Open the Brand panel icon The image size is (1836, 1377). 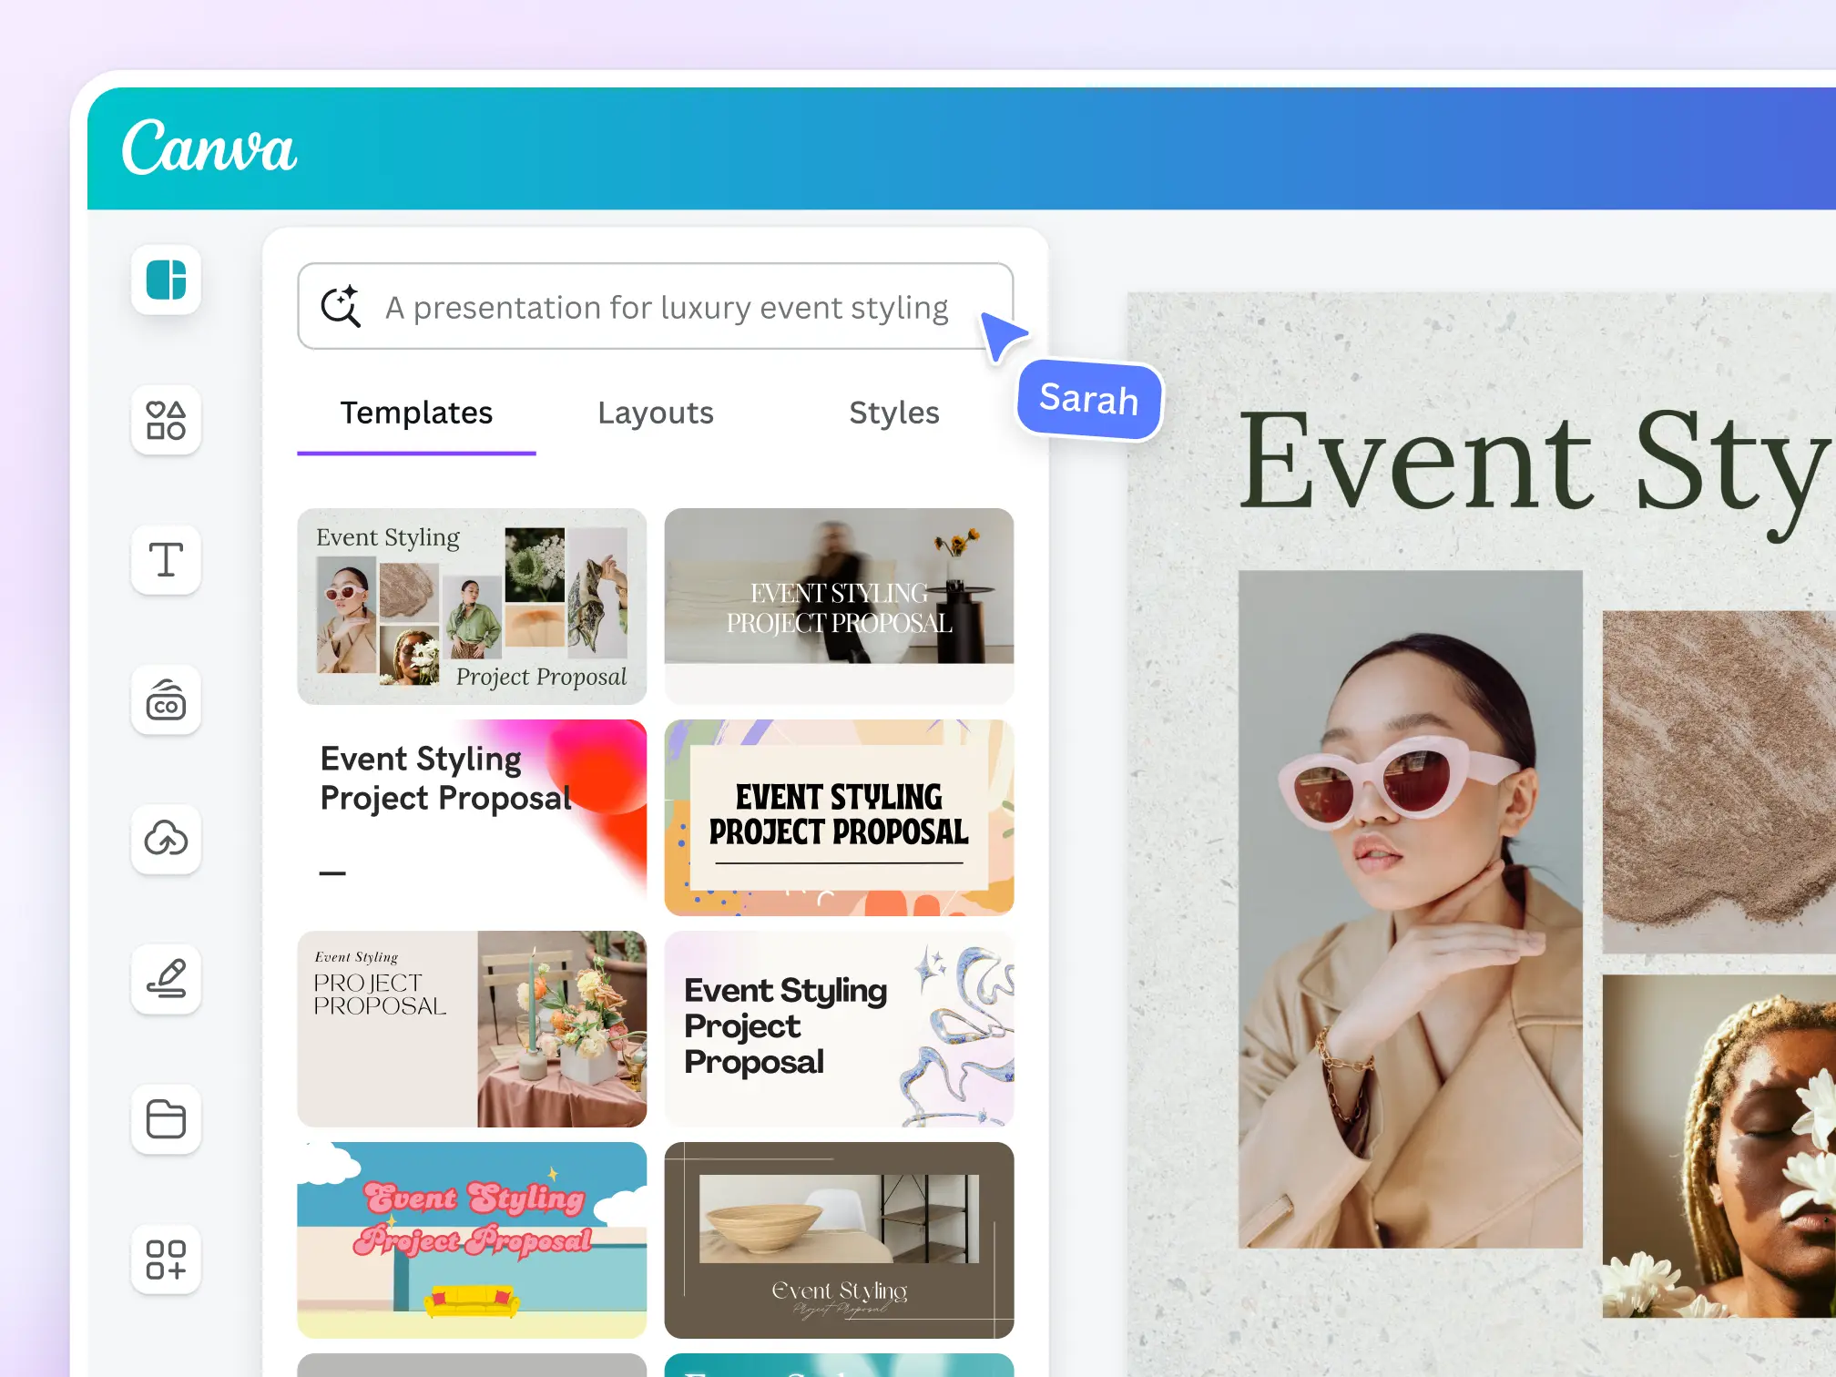[165, 701]
